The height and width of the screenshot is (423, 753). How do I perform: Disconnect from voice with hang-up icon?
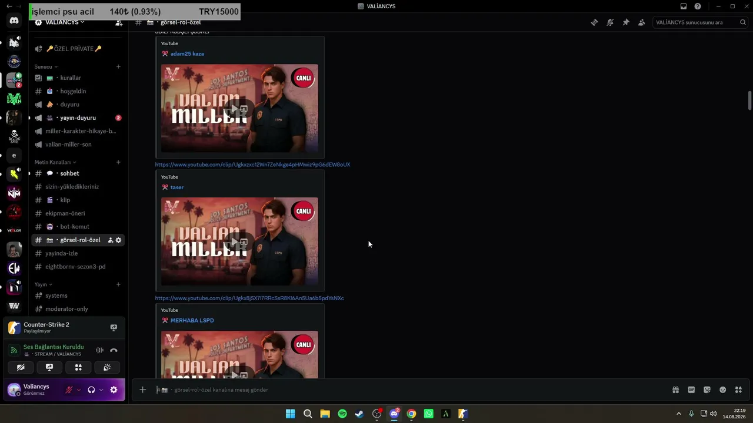pyautogui.click(x=114, y=350)
